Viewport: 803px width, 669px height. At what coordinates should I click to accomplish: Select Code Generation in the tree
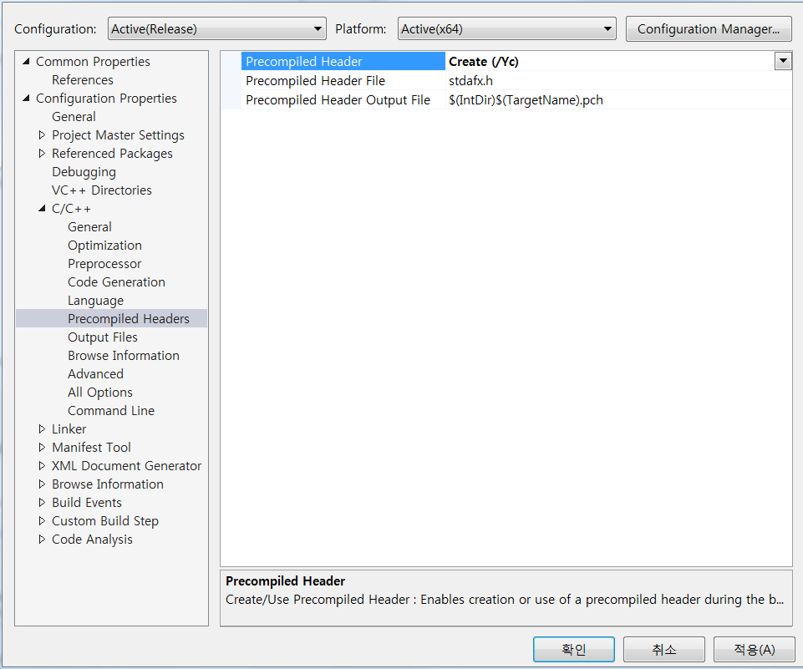pyautogui.click(x=116, y=282)
